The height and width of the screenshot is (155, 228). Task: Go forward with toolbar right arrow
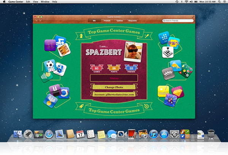click(x=40, y=20)
